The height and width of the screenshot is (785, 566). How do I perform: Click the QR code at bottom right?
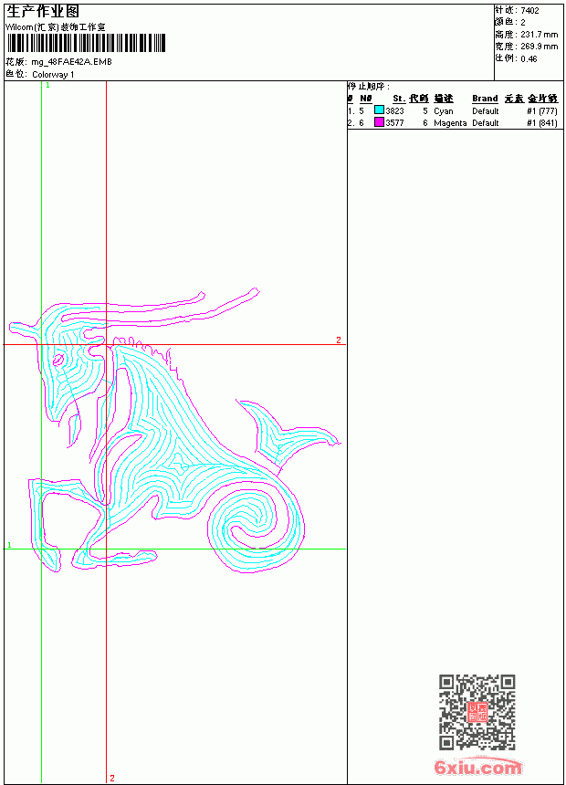[x=477, y=712]
